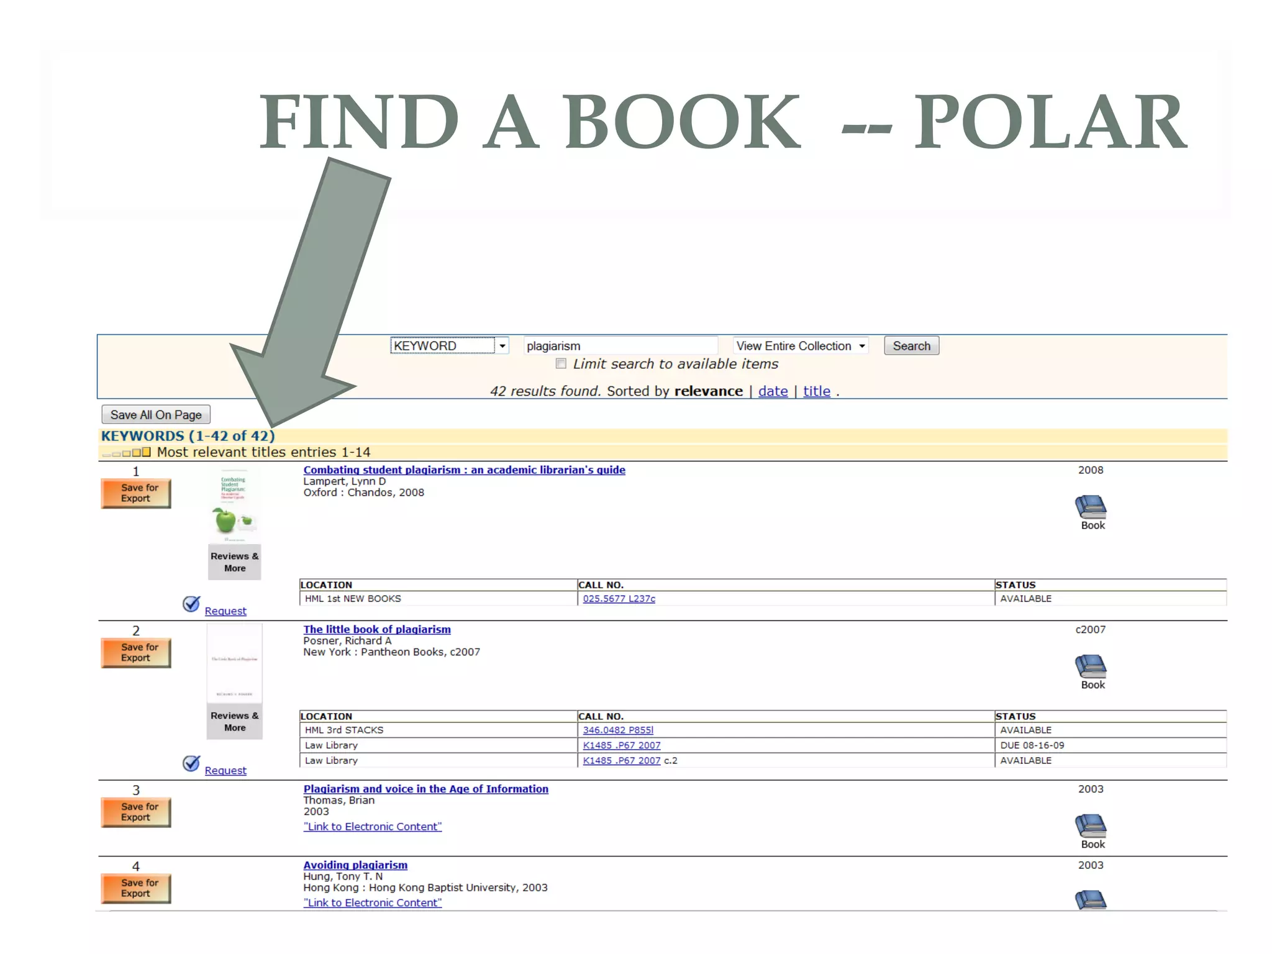The width and height of the screenshot is (1272, 954).
Task: Open call number K1485 .P67 2007 due 08-16-09
Action: (622, 745)
